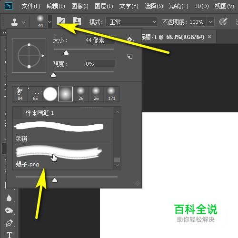
Task: Toggle the brush preset picker dropdown arrow
Action: [50, 21]
